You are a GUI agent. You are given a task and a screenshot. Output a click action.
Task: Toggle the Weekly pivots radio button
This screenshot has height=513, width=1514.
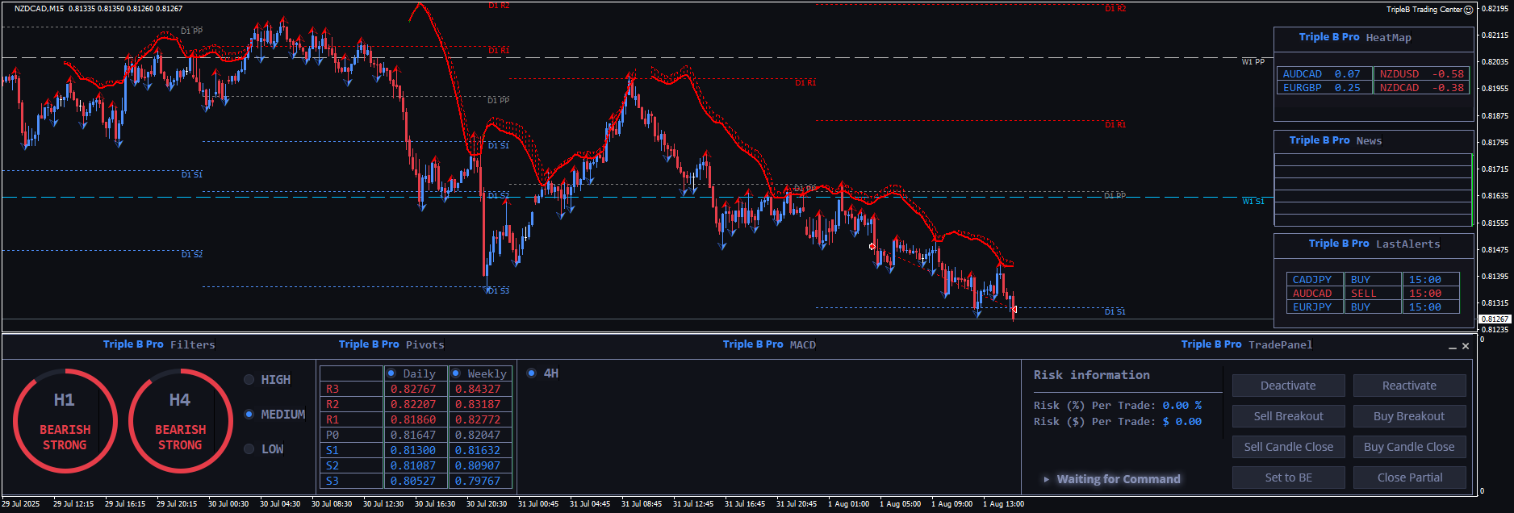click(456, 373)
